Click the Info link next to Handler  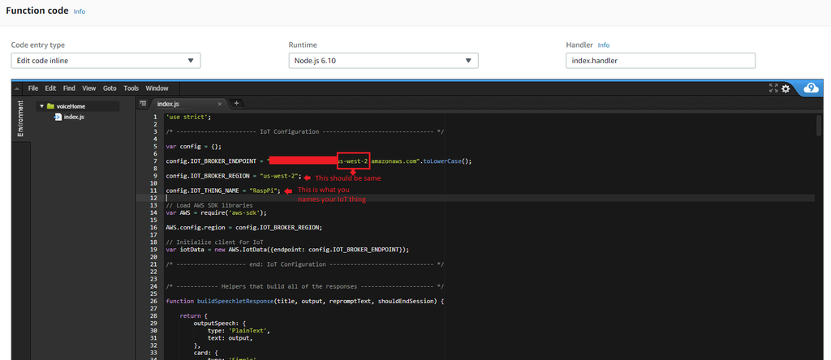[x=604, y=45]
